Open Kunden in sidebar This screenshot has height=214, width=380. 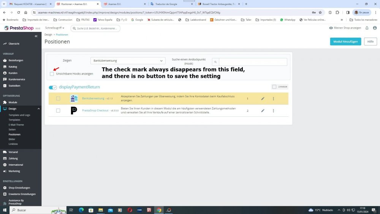(13, 73)
